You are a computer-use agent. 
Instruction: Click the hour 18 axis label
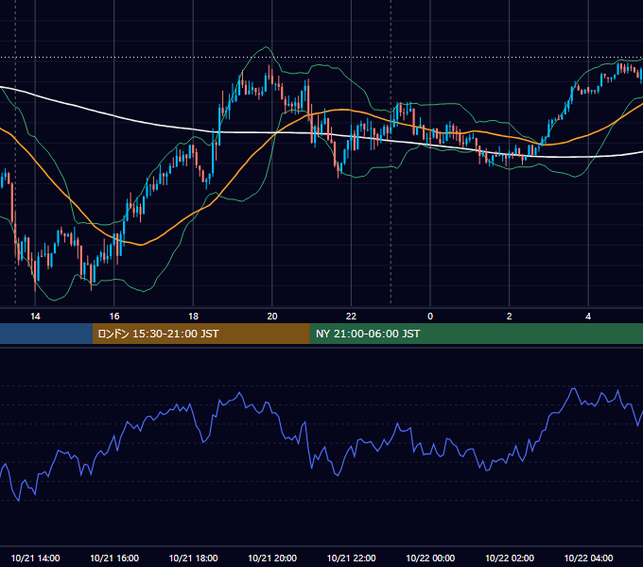coord(193,317)
